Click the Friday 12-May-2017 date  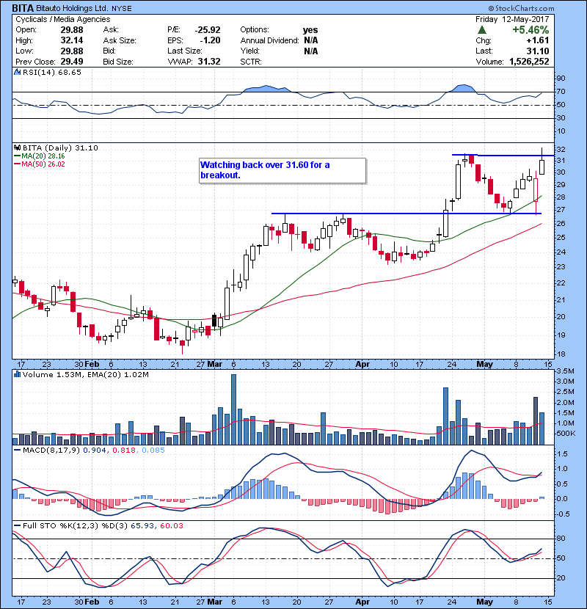pos(512,19)
